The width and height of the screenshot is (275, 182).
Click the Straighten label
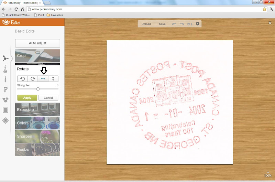[x=24, y=85]
